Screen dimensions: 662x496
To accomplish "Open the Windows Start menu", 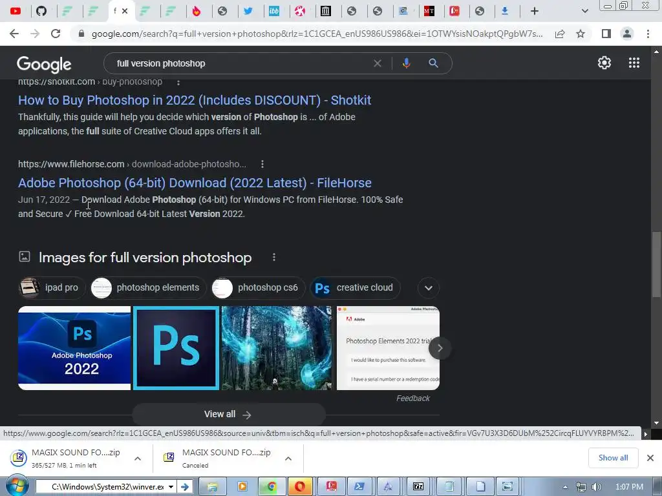I will 17,486.
